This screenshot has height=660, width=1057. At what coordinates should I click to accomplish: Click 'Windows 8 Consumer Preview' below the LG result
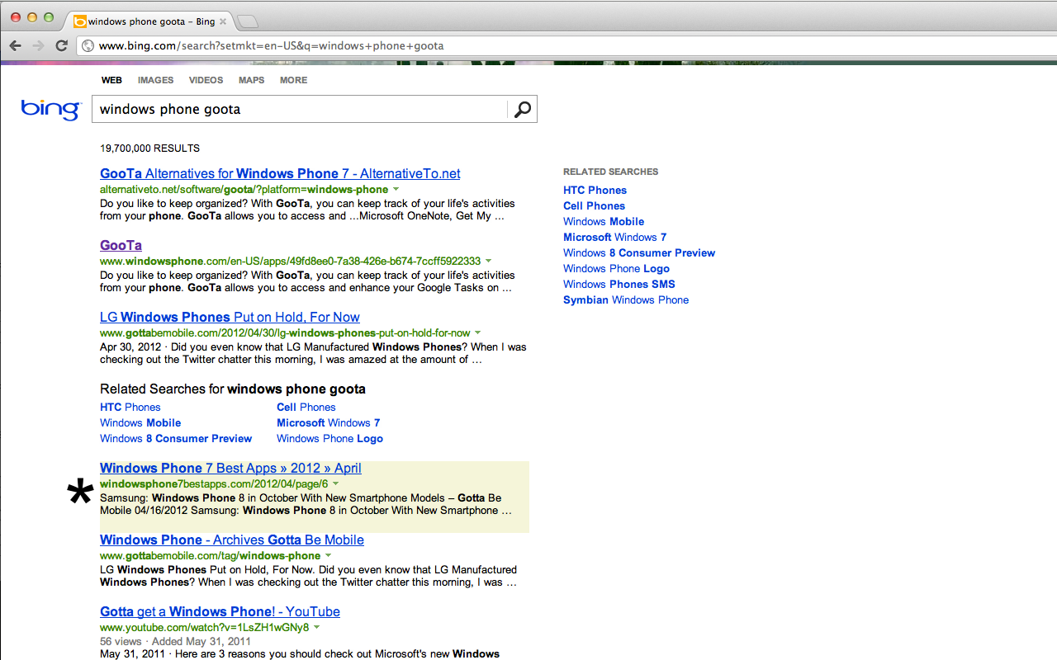[176, 438]
